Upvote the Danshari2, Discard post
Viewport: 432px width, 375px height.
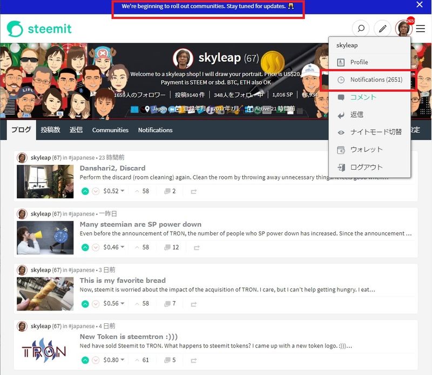(x=85, y=191)
